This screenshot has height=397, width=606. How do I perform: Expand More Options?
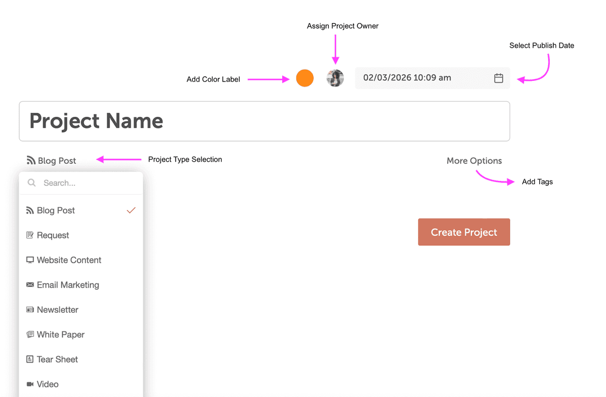pyautogui.click(x=474, y=161)
